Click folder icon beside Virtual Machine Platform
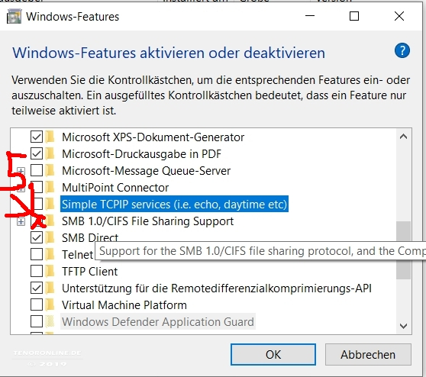This screenshot has height=377, width=426. pyautogui.click(x=50, y=305)
